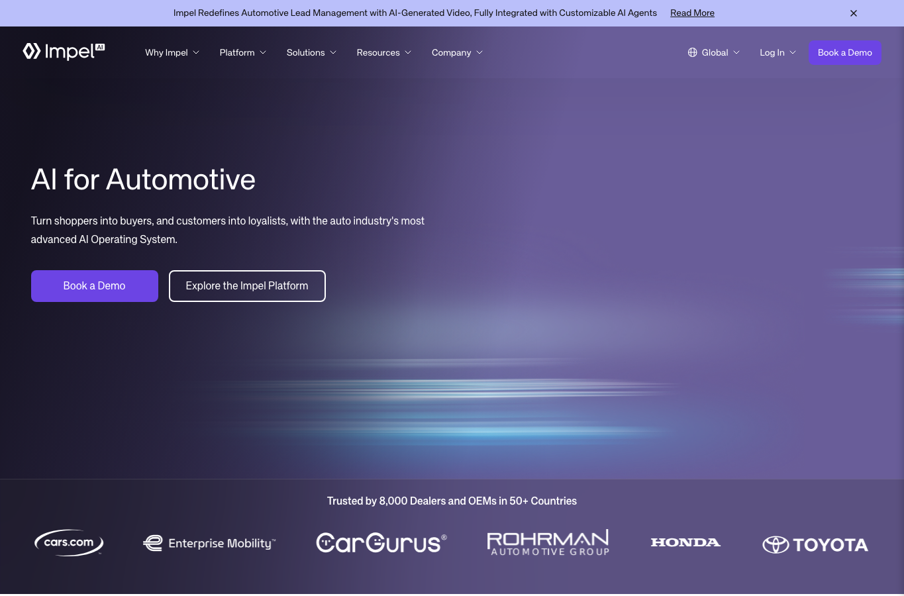
Task: Click the Toyota logo
Action: coord(815,545)
